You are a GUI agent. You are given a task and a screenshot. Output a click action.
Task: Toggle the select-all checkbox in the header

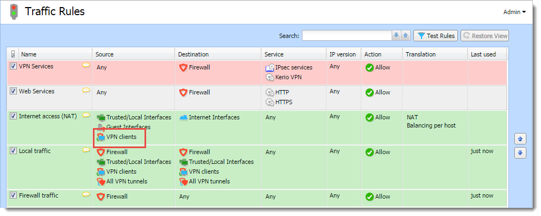pyautogui.click(x=13, y=54)
